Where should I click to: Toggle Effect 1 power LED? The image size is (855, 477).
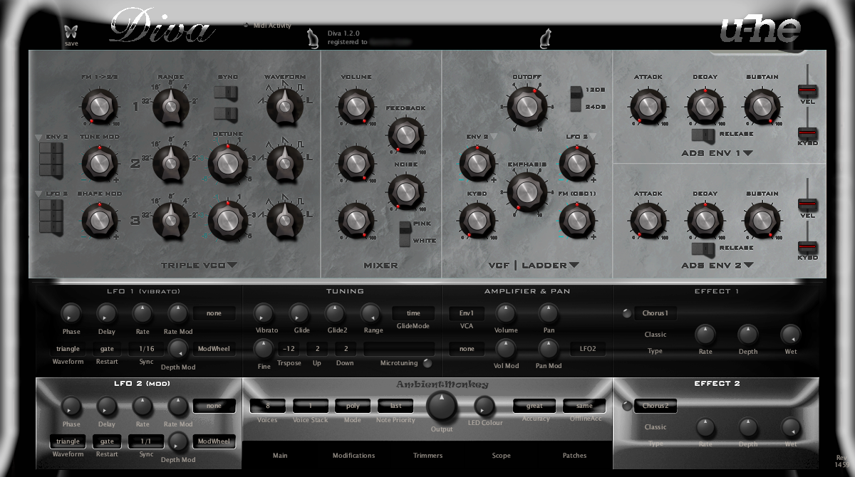[x=627, y=313]
